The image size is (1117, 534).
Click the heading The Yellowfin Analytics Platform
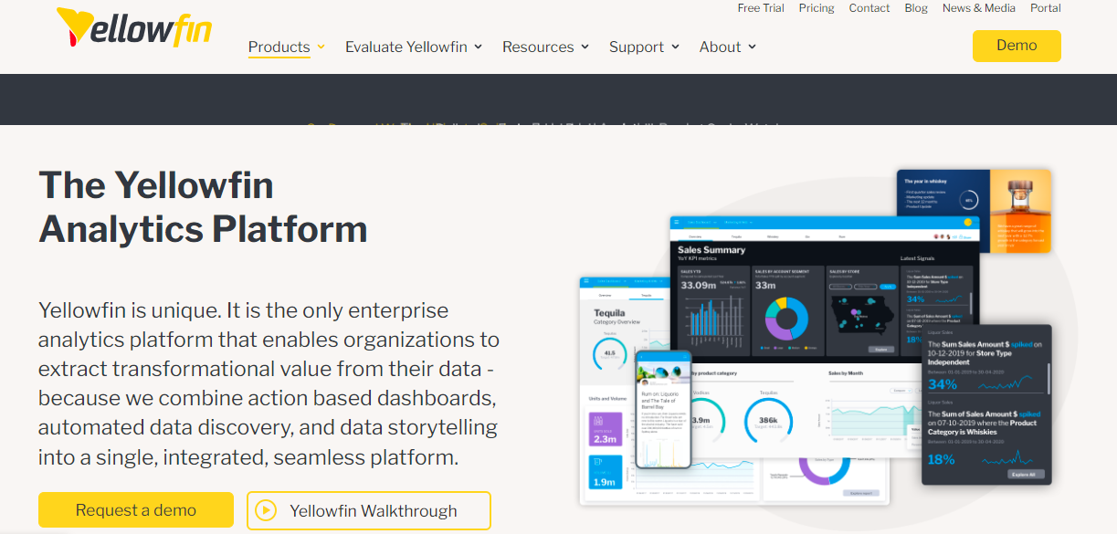coord(203,207)
